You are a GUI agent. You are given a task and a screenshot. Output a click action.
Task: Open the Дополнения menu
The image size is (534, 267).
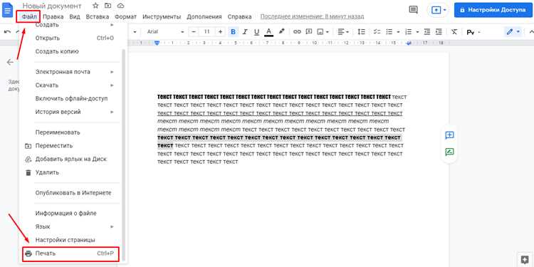point(204,16)
